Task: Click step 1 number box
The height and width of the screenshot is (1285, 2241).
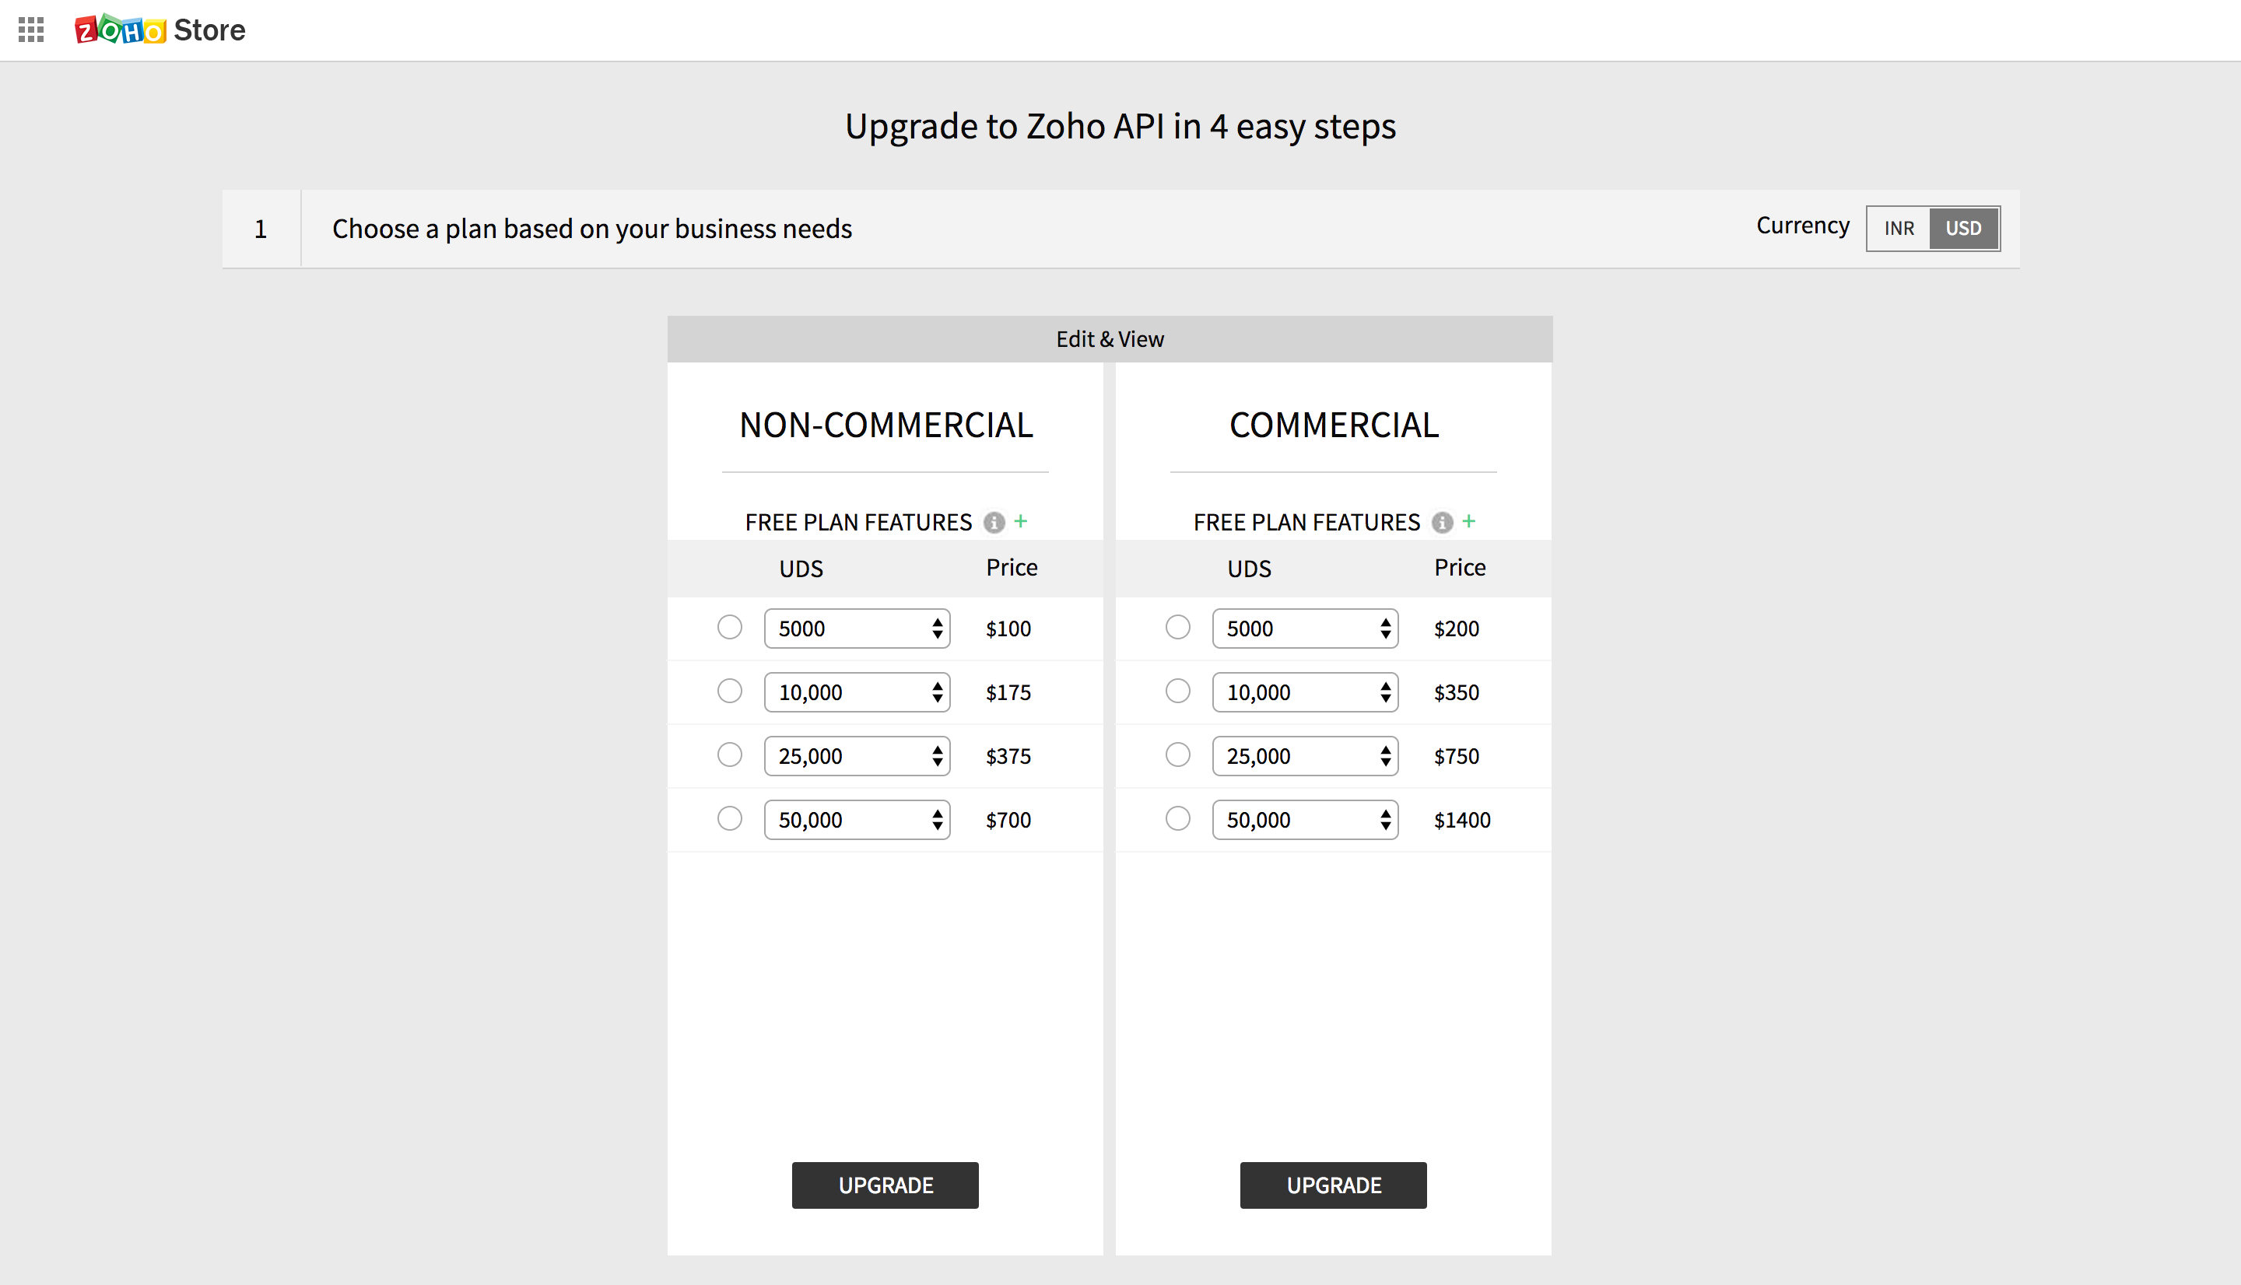Action: pyautogui.click(x=261, y=229)
